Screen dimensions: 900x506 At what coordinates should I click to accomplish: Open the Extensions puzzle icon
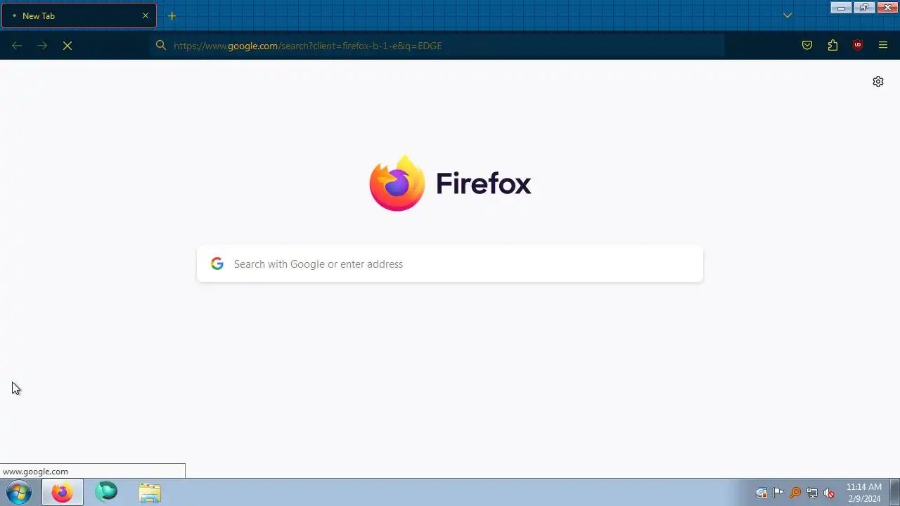(x=832, y=46)
